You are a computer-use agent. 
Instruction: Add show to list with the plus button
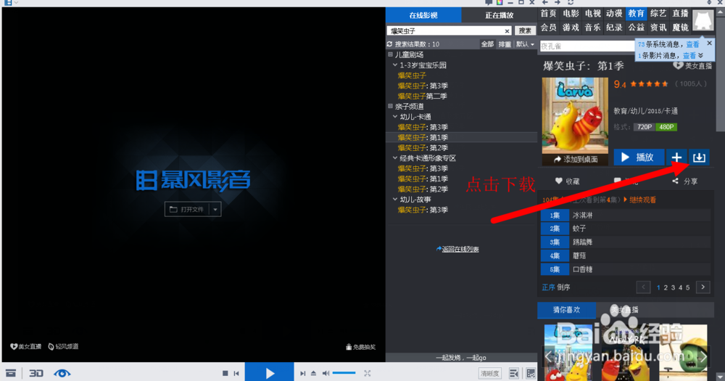[676, 157]
